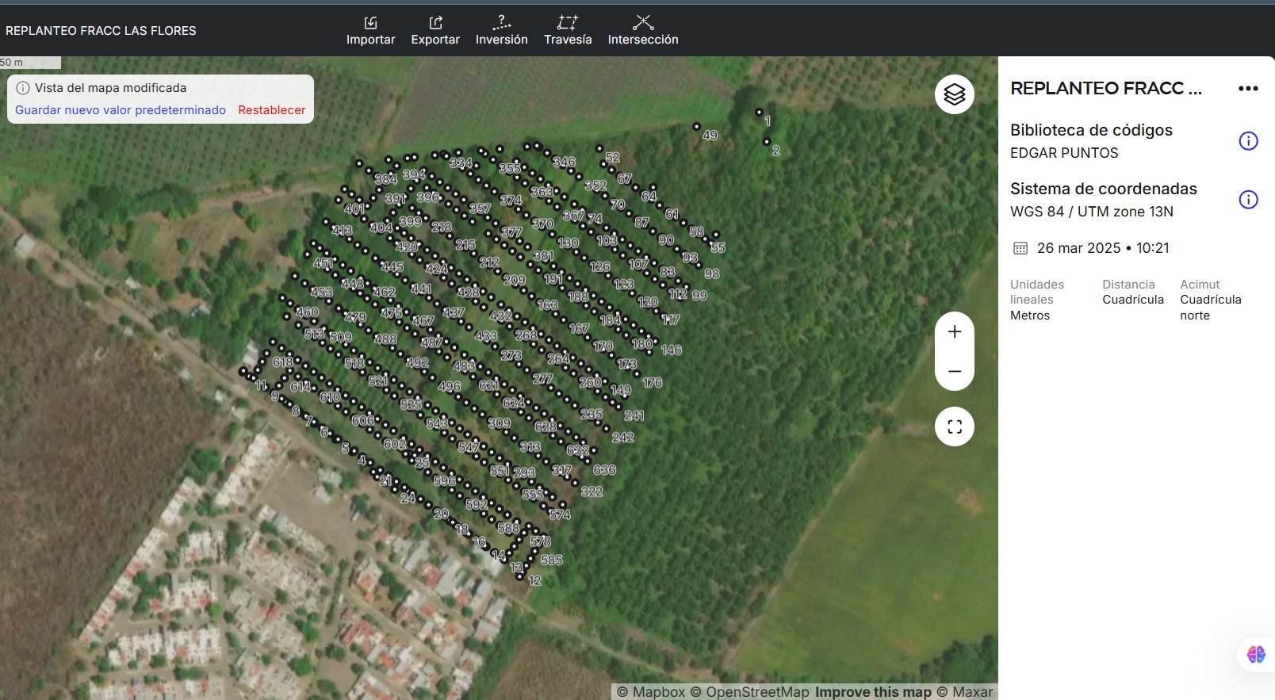Select the Inversión tool

tap(501, 30)
